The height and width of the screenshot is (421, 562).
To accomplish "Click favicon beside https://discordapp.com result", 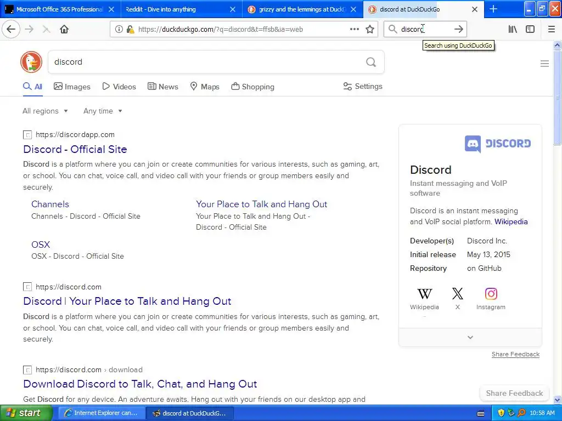I will [x=27, y=135].
